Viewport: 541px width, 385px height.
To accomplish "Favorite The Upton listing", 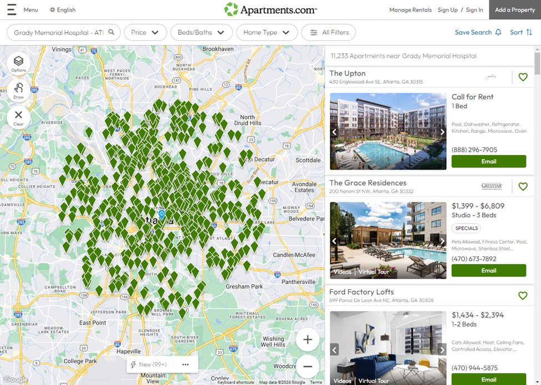I will click(523, 77).
